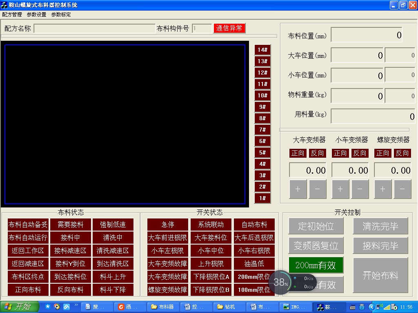Screen dimensions: 418x313
Task: Click the 急停 emergency stop indicator
Action: (167, 225)
